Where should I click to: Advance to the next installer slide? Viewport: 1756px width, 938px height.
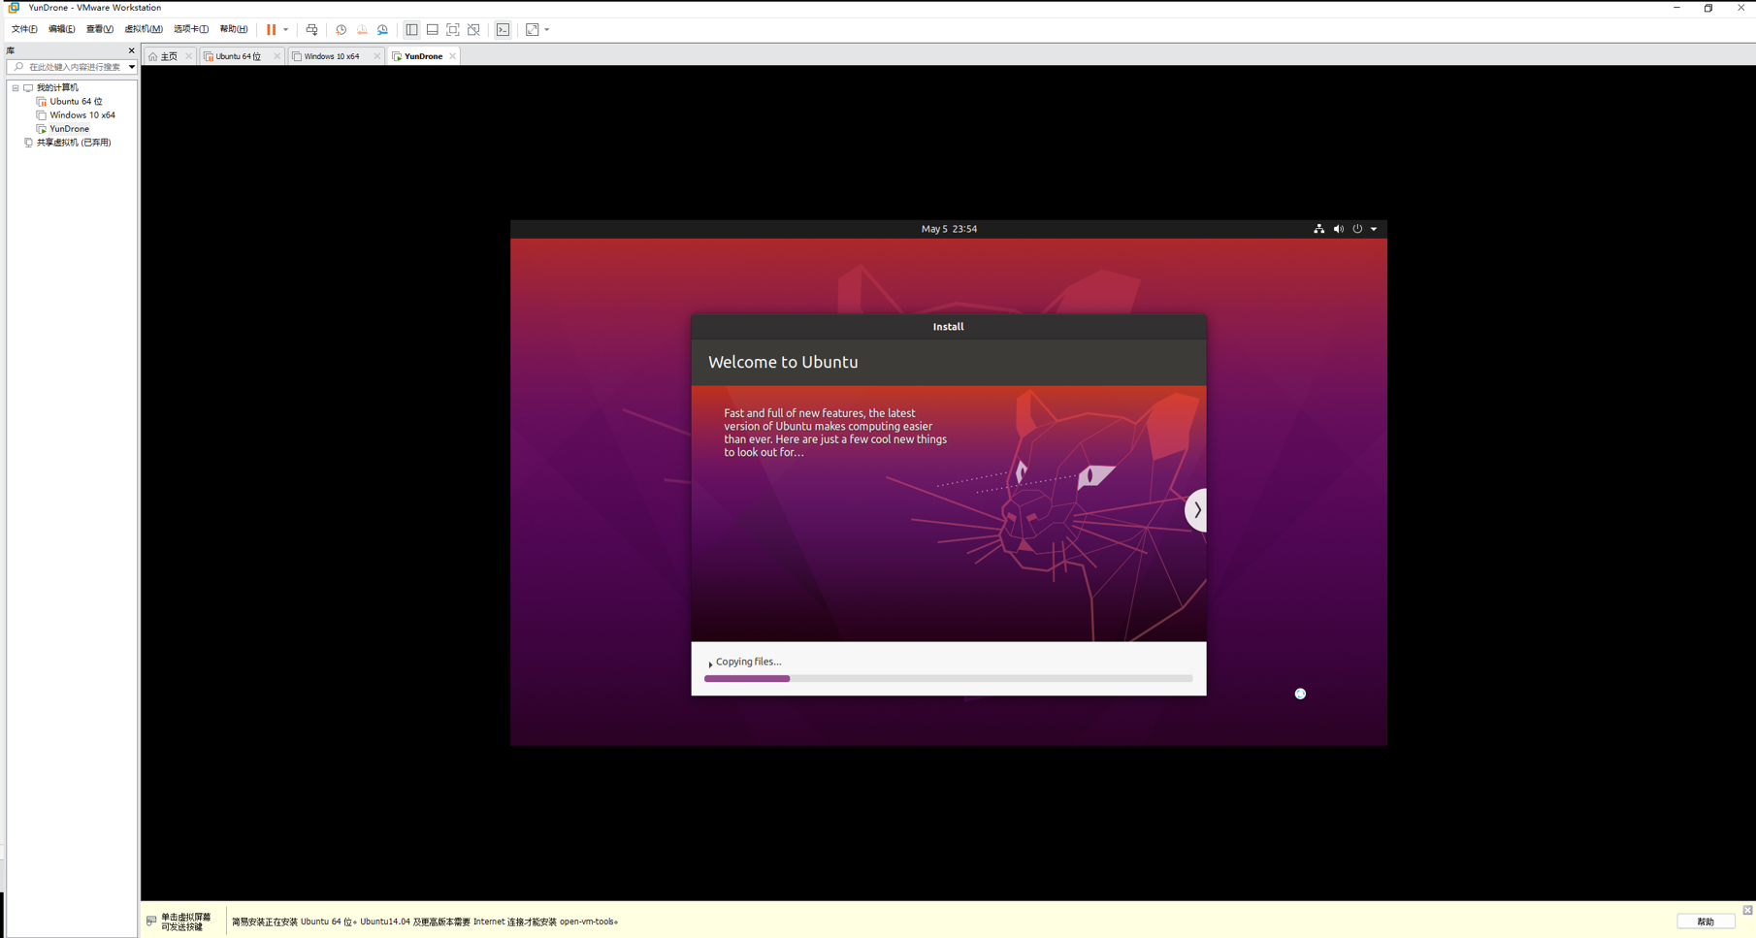(x=1196, y=510)
